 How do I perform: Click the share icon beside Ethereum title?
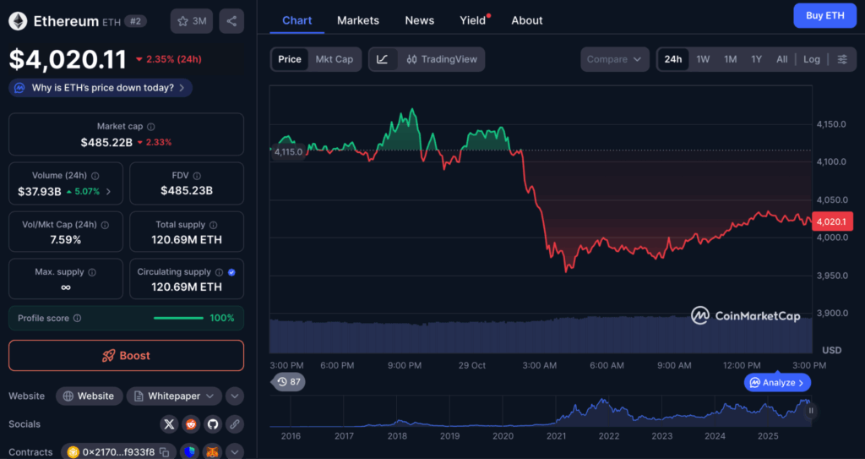pos(231,21)
